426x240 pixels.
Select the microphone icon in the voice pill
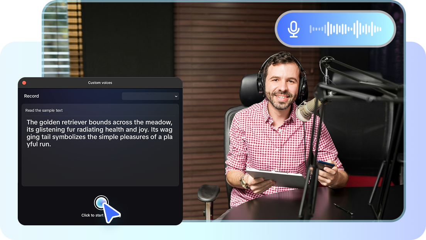point(293,29)
